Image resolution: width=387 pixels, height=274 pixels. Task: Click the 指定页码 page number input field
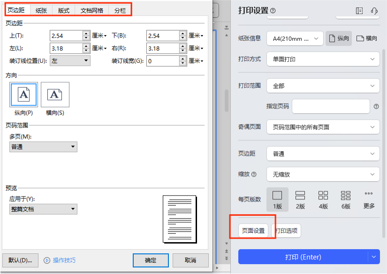pyautogui.click(x=331, y=107)
